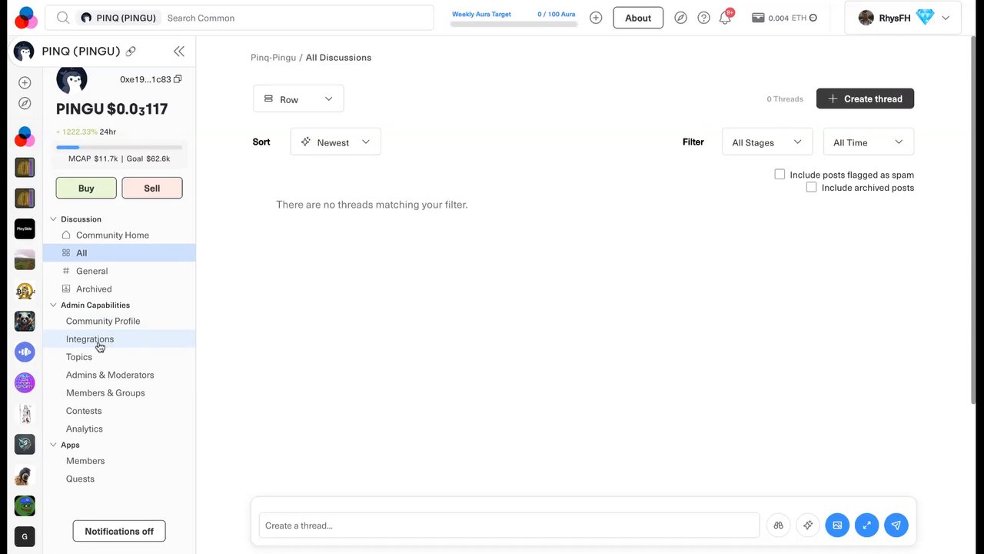Open the All Time filter dropdown

869,142
